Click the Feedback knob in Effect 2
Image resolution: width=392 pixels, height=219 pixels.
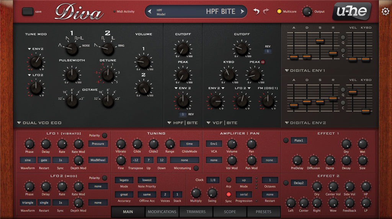349,203
